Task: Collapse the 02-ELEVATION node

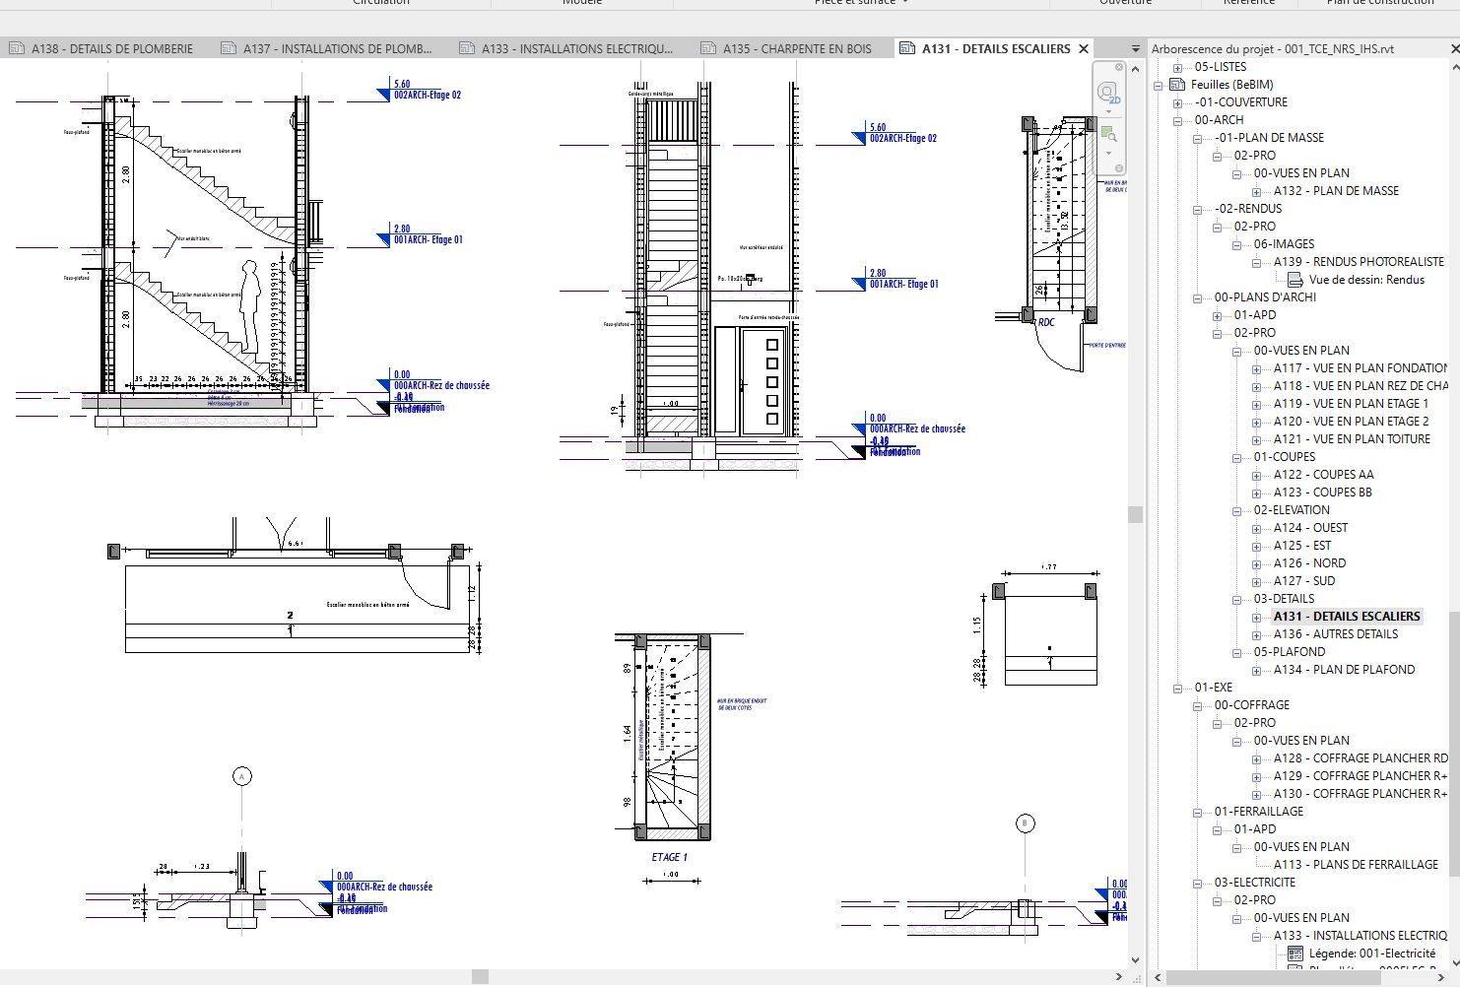Action: [x=1236, y=510]
